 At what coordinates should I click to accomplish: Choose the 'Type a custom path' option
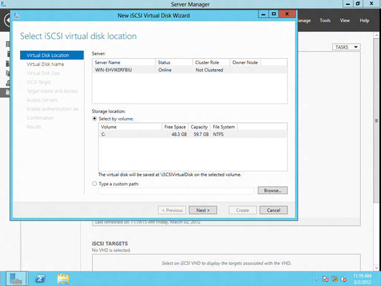pyautogui.click(x=94, y=183)
